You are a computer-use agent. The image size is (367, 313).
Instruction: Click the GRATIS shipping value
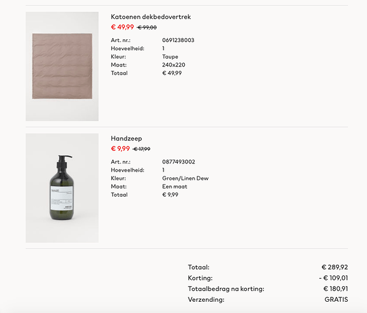tap(336, 299)
